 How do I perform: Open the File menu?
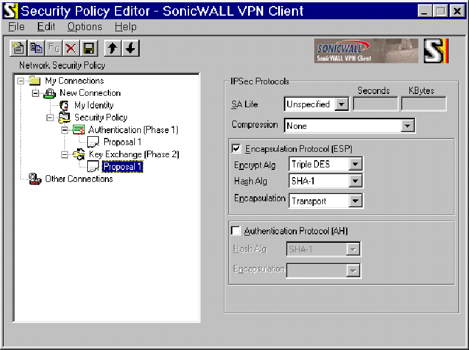click(x=16, y=27)
